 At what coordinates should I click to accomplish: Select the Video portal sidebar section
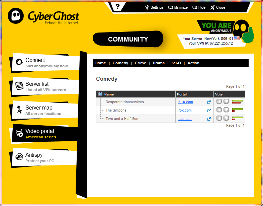[x=44, y=134]
